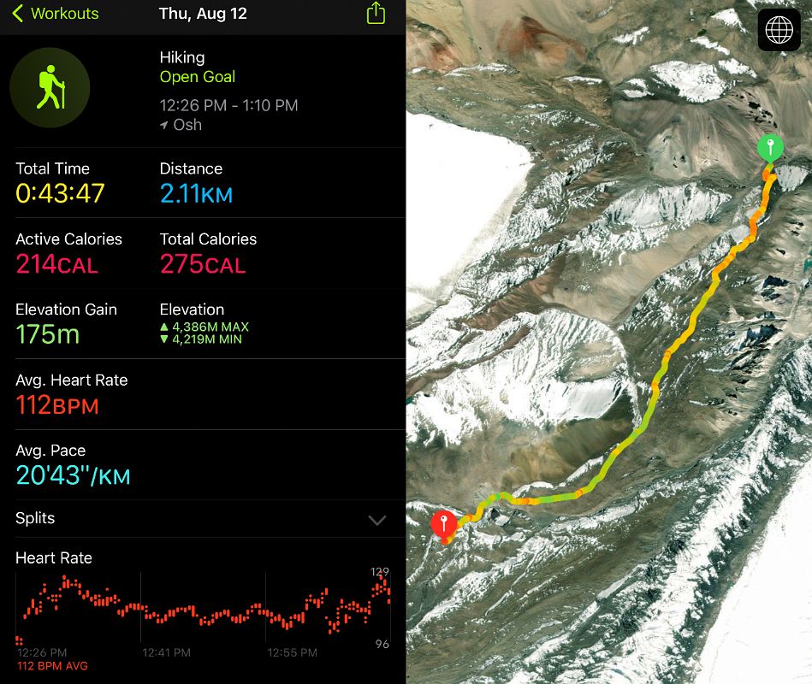Select the green start pin on map
Viewport: 812px width, 684px height.
pos(770,148)
